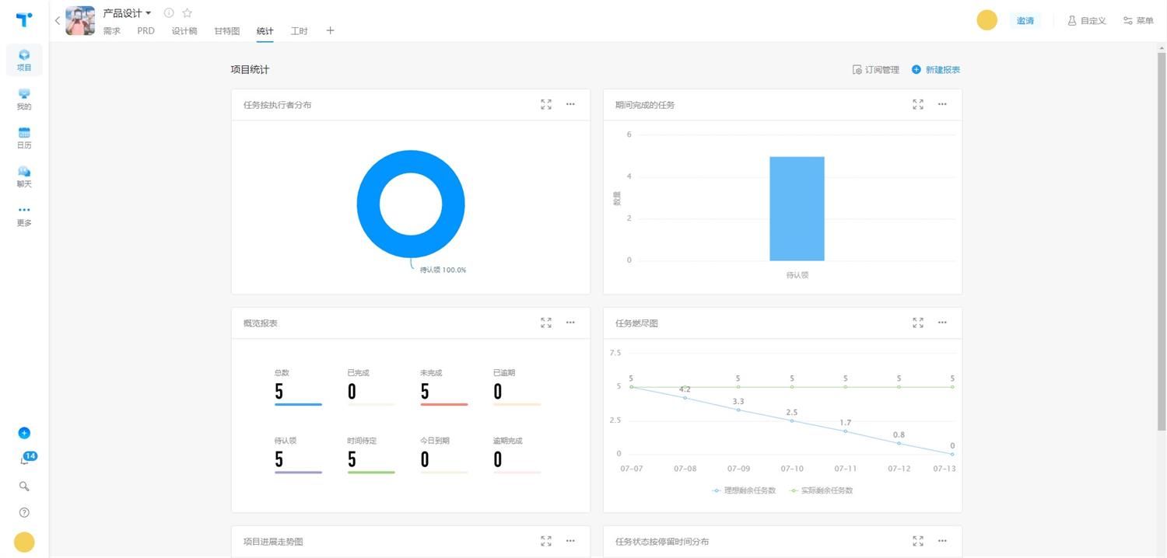Expand fullscreen on 任务按执行者分布 chart
Screen dimensions: 1167x558
pos(546,104)
